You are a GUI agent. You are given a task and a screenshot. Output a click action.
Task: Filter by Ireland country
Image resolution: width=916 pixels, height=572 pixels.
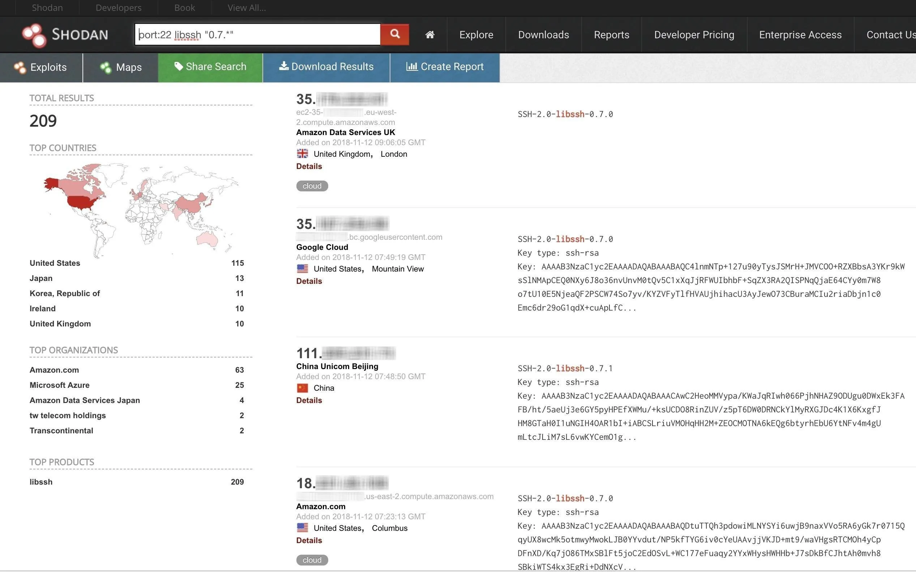[42, 308]
